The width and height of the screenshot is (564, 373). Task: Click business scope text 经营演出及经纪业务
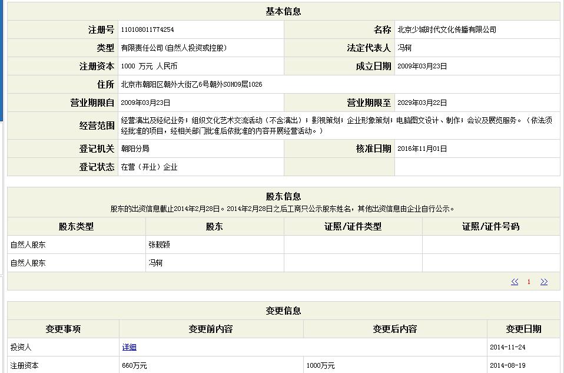coord(153,120)
